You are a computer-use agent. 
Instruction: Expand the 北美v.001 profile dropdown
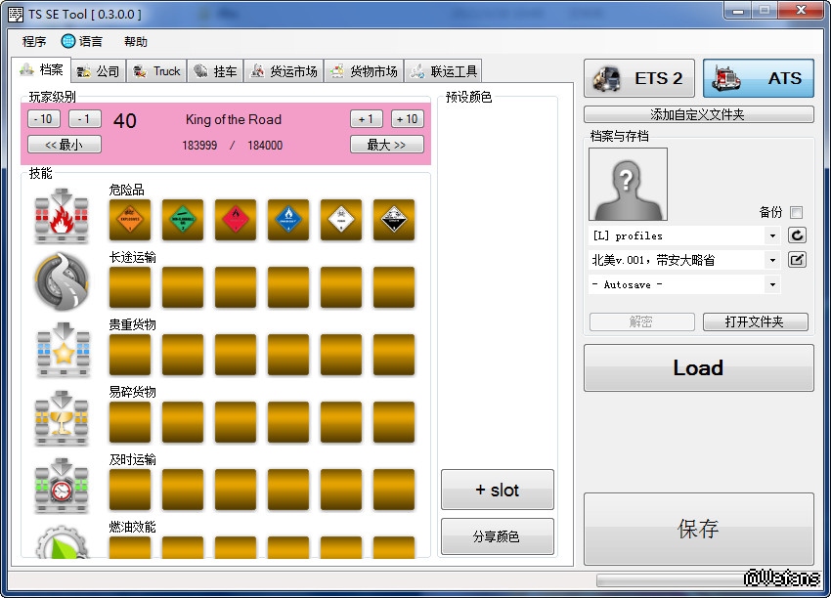772,260
